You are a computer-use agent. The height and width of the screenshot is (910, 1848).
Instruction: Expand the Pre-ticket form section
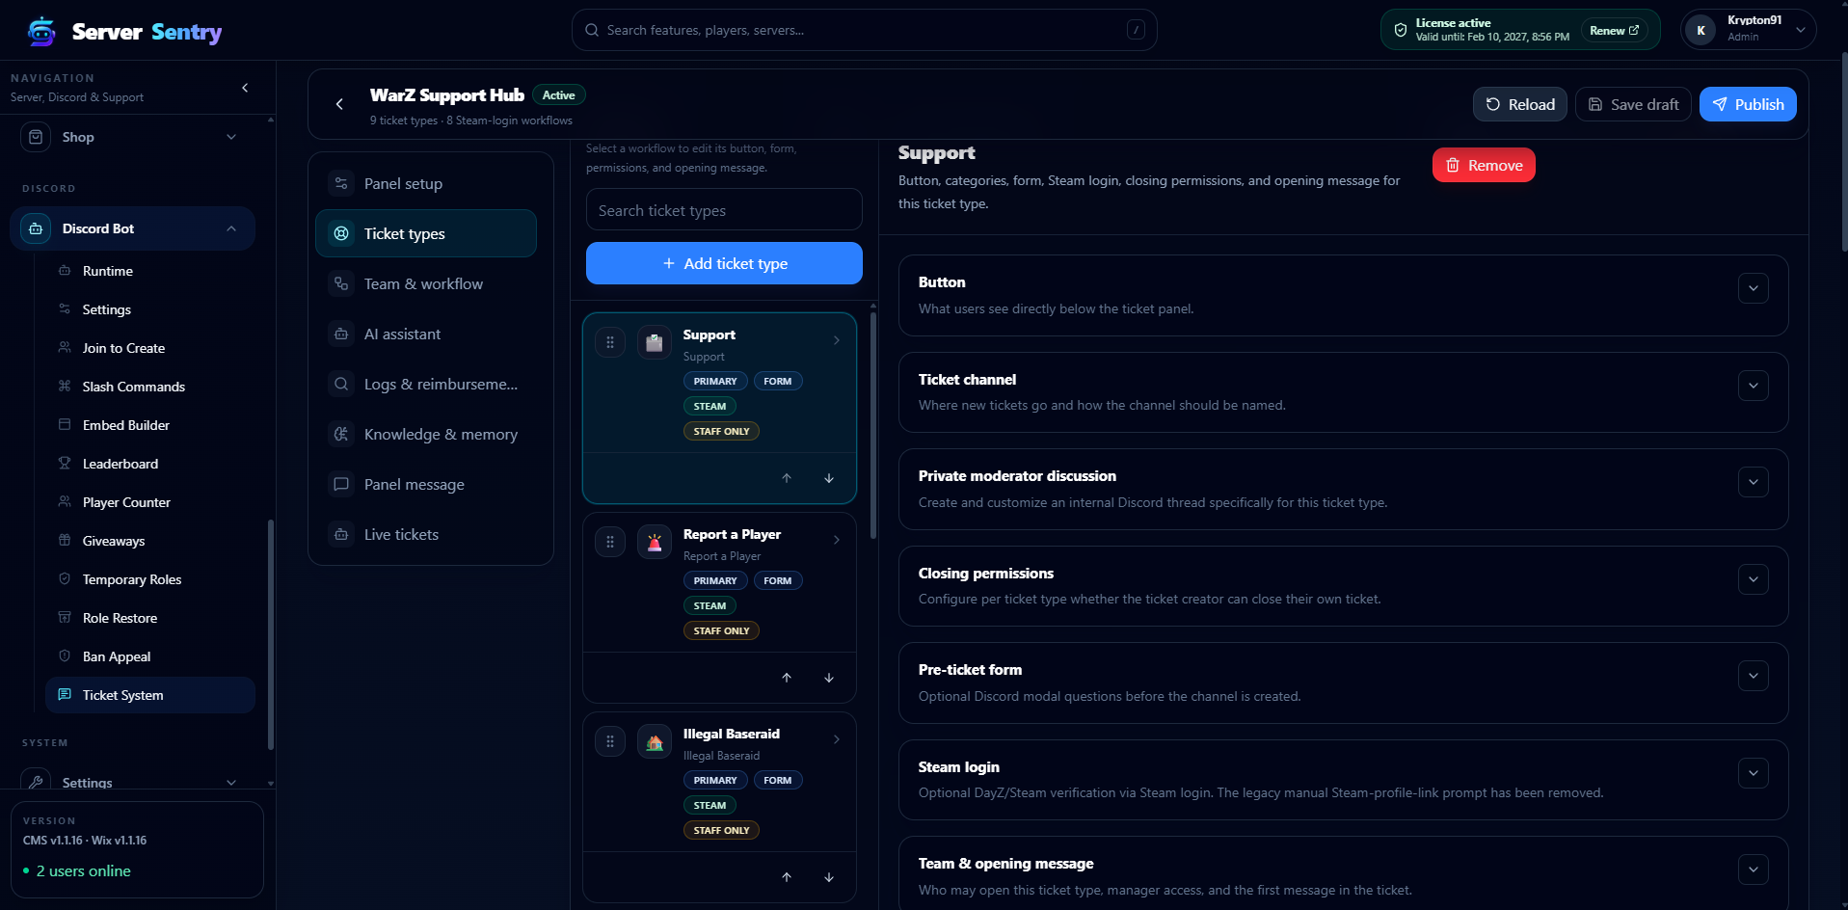1754,676
